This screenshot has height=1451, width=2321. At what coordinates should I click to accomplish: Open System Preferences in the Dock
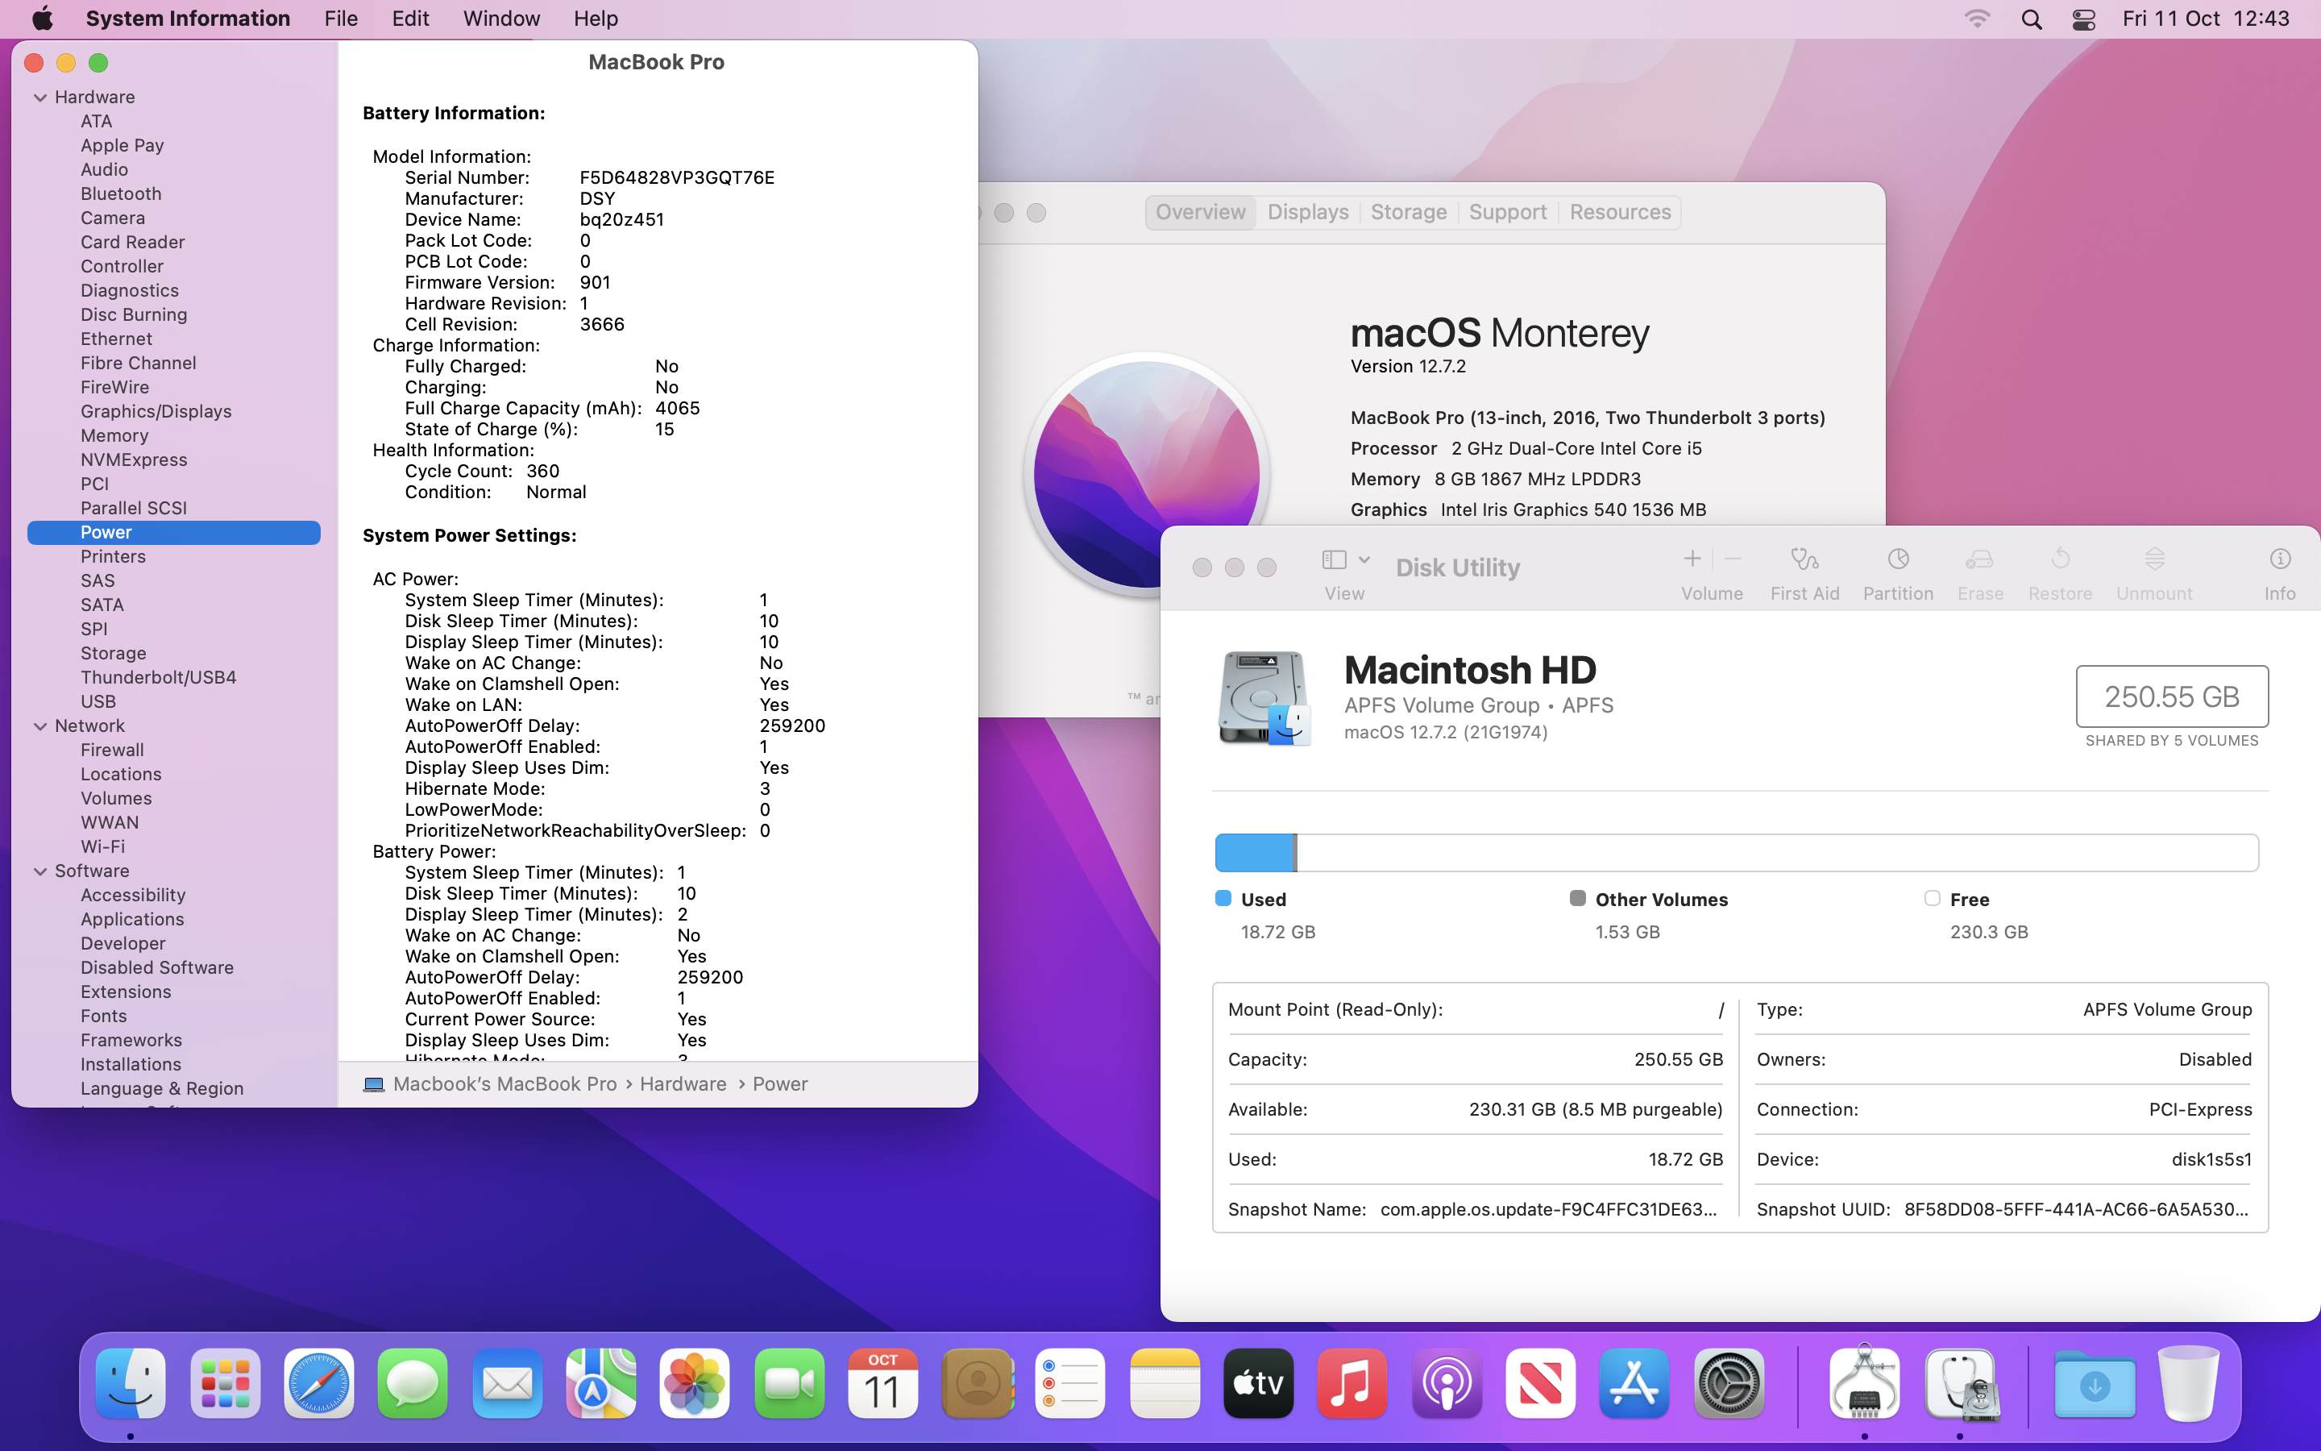(1729, 1382)
